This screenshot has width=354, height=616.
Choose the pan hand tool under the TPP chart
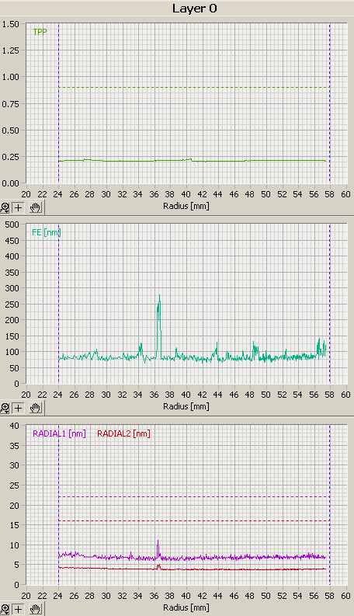point(35,207)
